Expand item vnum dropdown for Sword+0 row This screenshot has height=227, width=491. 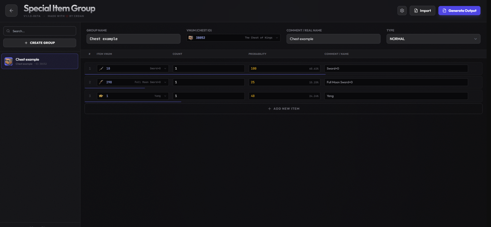coord(165,69)
